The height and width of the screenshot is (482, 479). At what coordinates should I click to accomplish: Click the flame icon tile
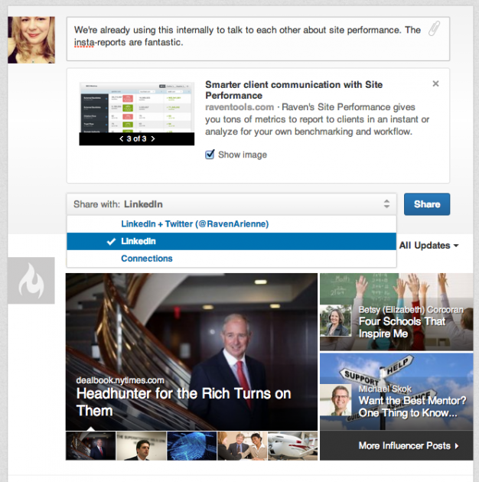31,280
